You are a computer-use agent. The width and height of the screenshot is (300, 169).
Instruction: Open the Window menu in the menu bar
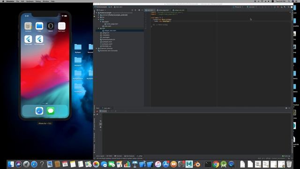(46, 1)
